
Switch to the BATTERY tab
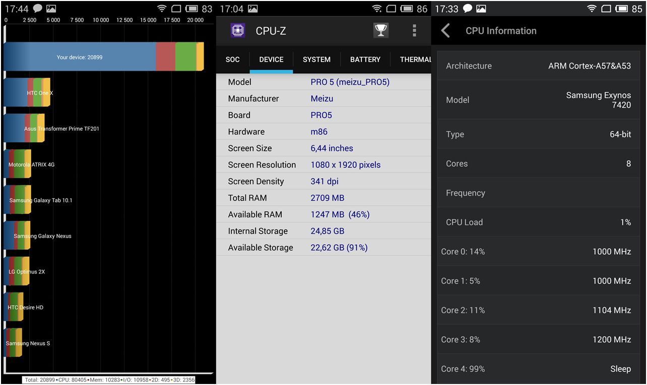click(x=365, y=60)
